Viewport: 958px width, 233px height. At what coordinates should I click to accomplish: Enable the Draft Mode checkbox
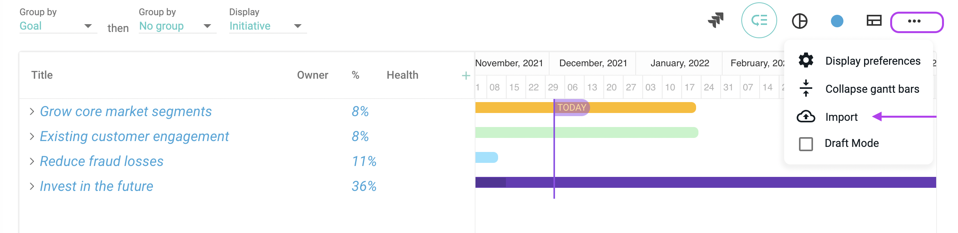(x=806, y=144)
